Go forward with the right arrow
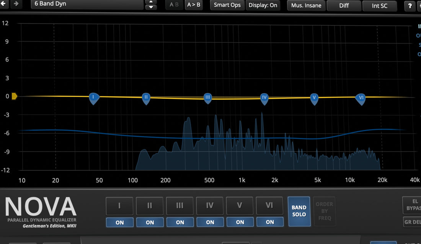Screen dimensions: 421x244 [16, 4]
